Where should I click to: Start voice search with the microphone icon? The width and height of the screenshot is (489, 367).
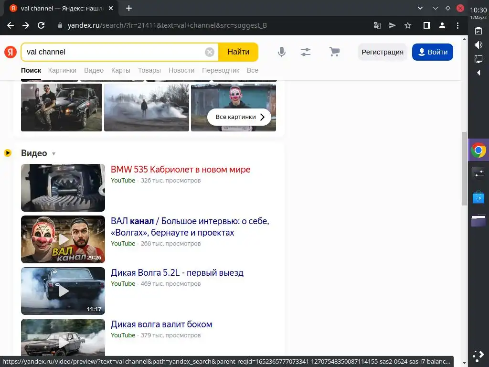point(282,52)
